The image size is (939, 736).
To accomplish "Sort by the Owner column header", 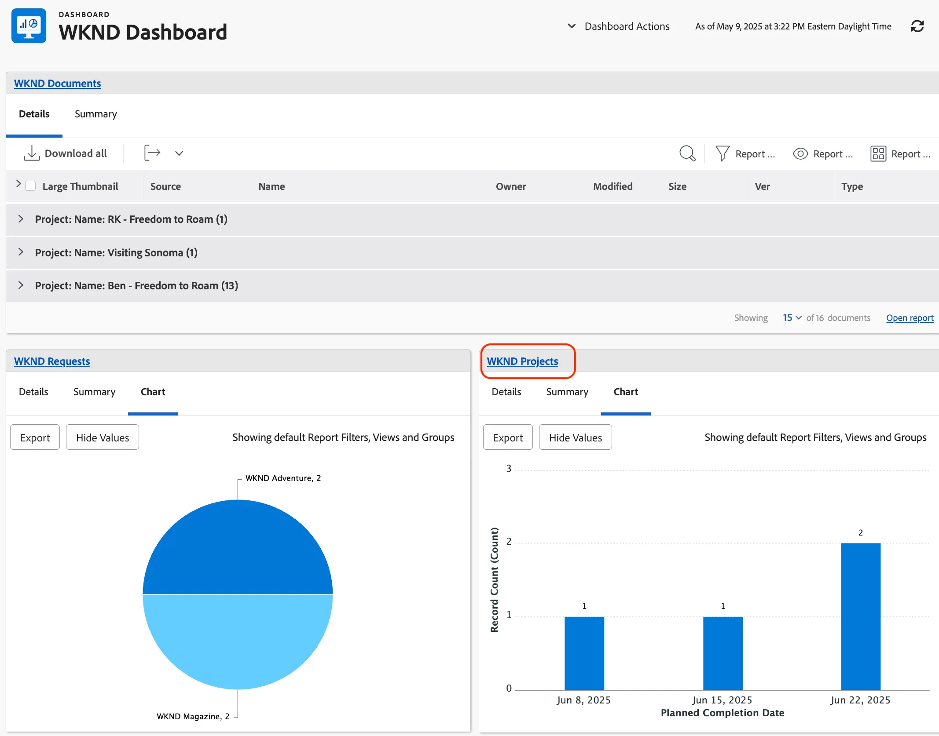I will click(511, 186).
